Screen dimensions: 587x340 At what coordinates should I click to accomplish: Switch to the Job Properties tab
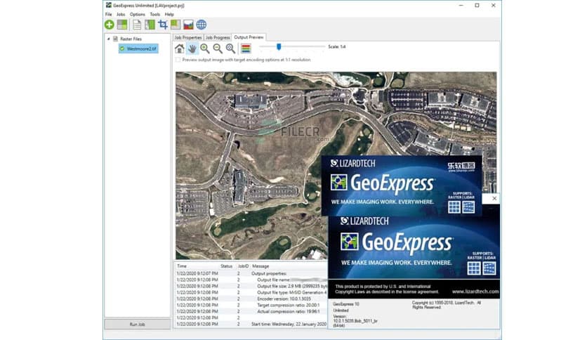pos(188,37)
